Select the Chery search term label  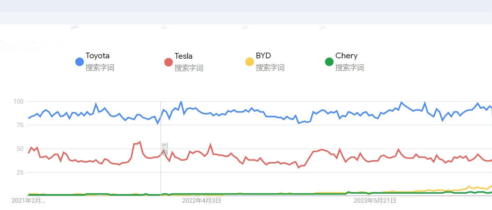(346, 56)
